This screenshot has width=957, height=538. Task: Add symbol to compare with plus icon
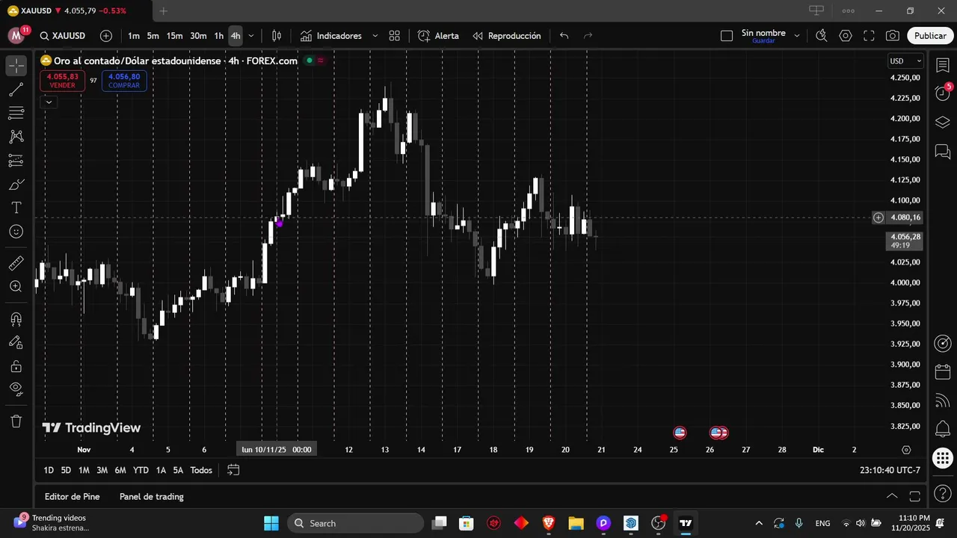(106, 36)
